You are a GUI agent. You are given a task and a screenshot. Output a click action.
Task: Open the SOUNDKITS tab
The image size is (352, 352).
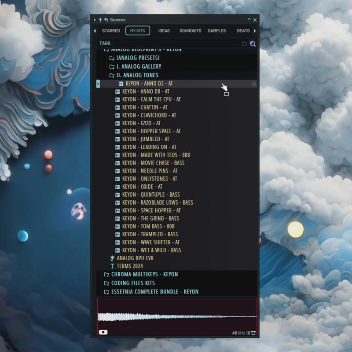click(x=190, y=31)
